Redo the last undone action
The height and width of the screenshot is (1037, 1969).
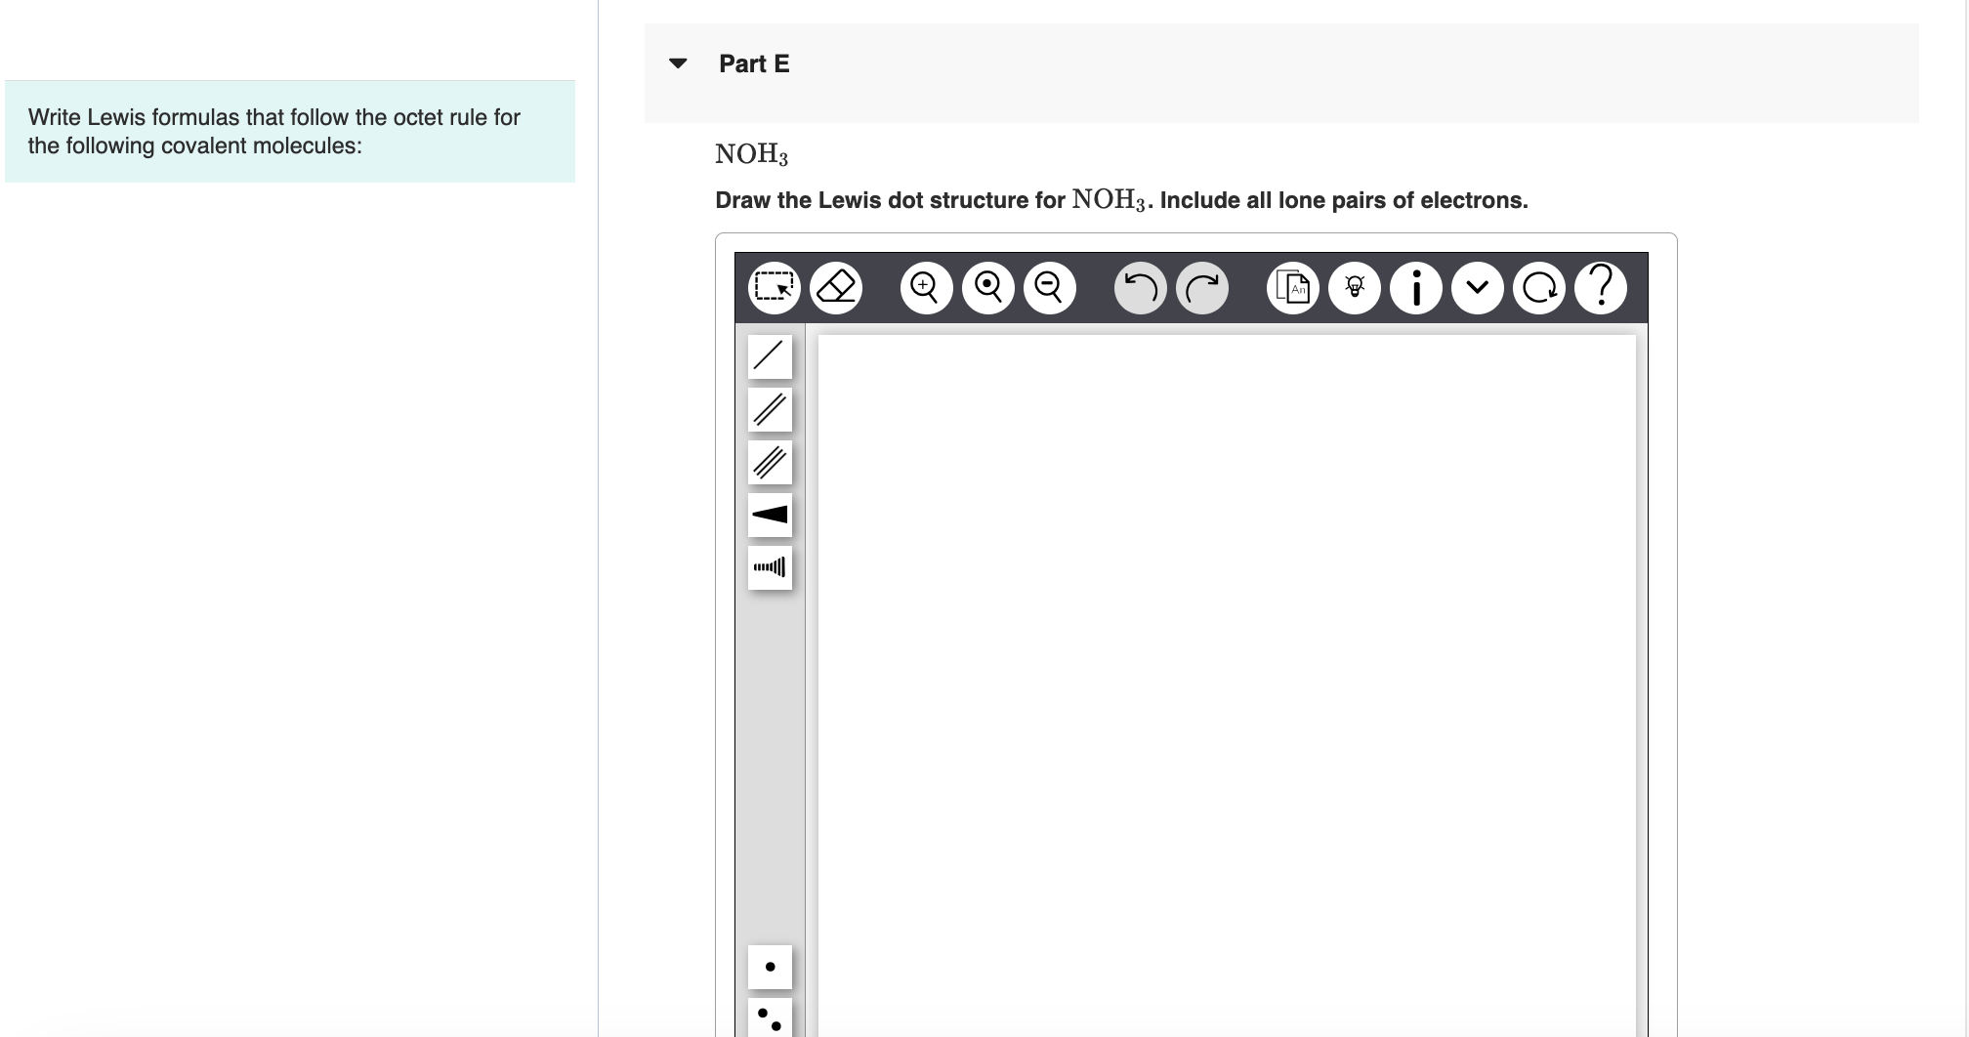1201,287
